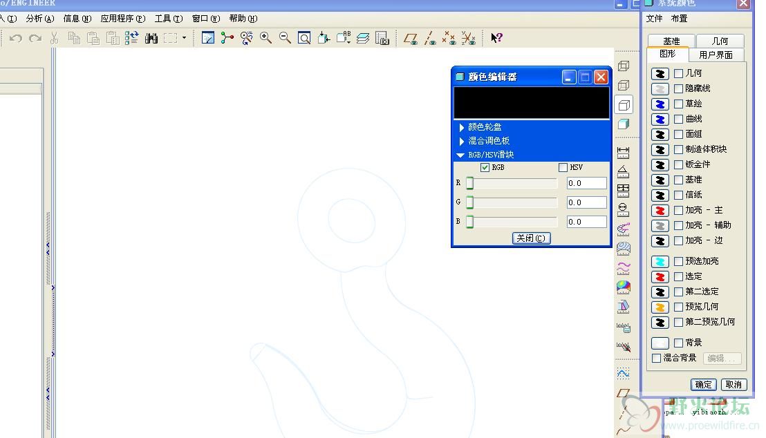Click the selection box tool icon

171,38
